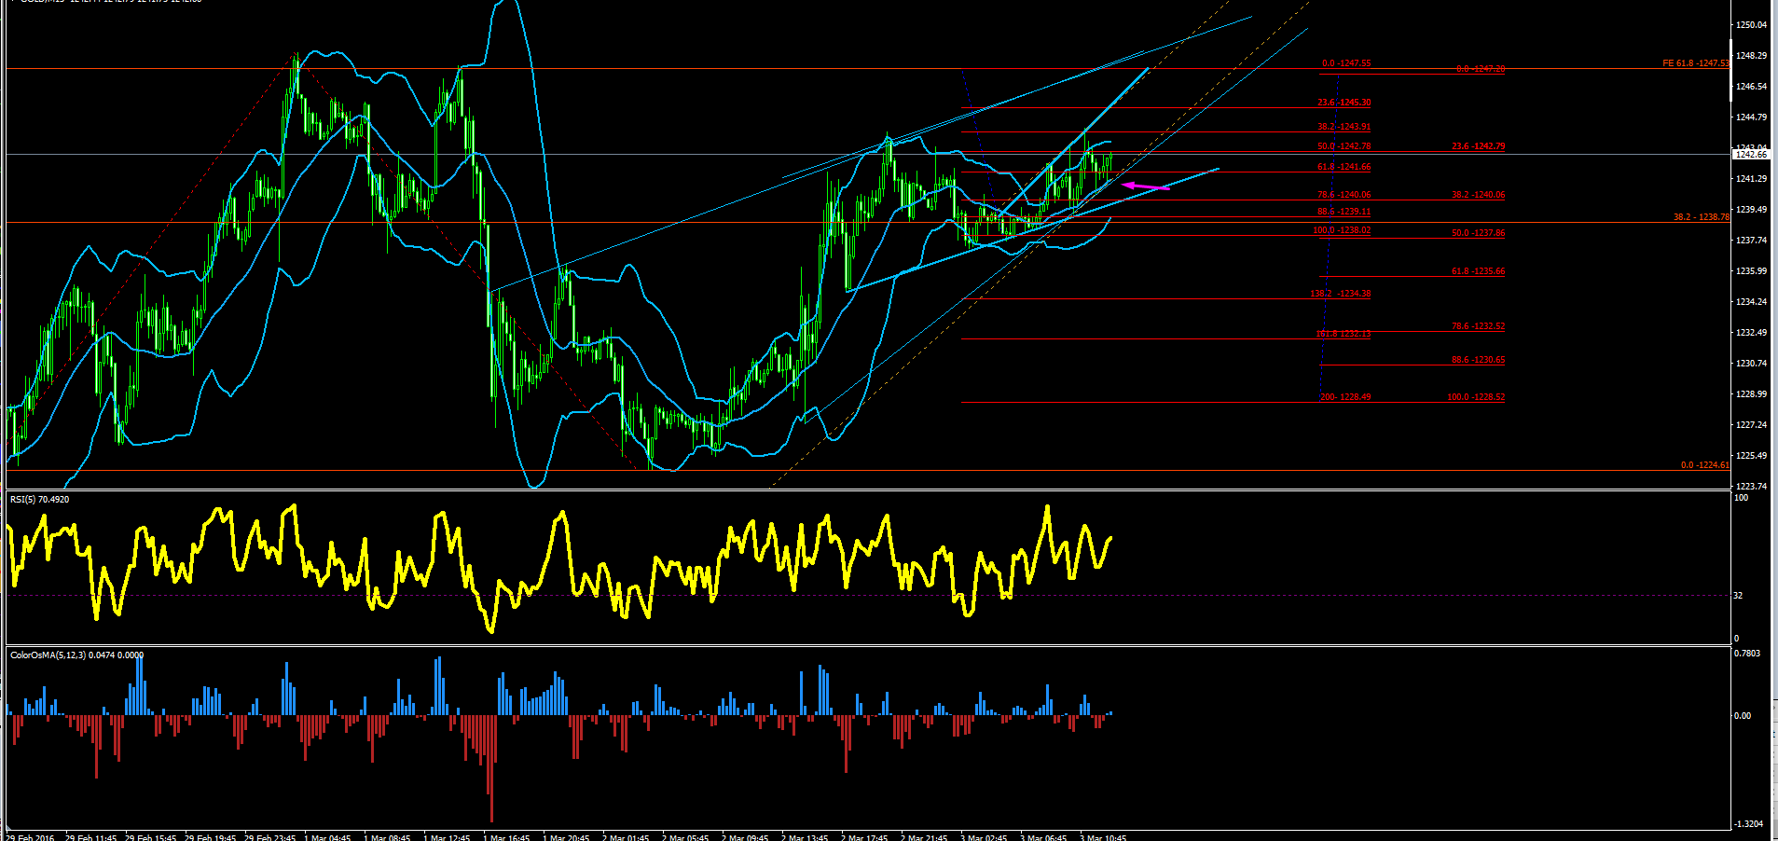Click retracement label 23.6 -1242.79
The image size is (1778, 841).
(1478, 146)
